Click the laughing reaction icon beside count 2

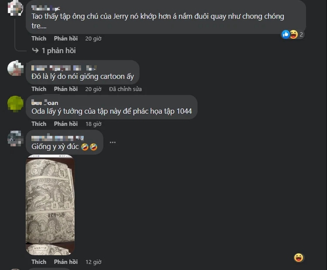pyautogui.click(x=294, y=34)
